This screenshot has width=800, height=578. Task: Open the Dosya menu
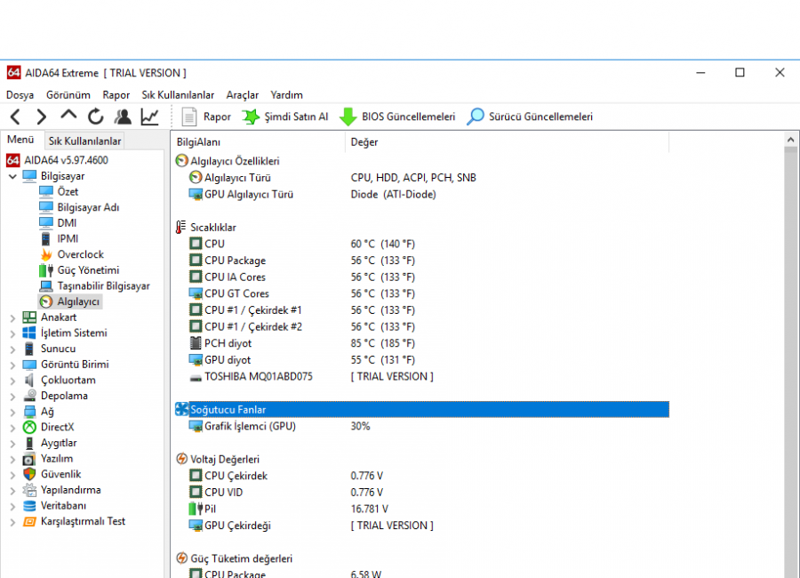20,95
